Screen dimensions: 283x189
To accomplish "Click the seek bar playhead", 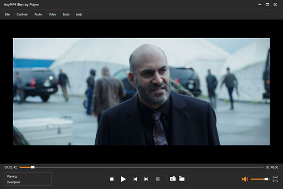I will click(33, 167).
